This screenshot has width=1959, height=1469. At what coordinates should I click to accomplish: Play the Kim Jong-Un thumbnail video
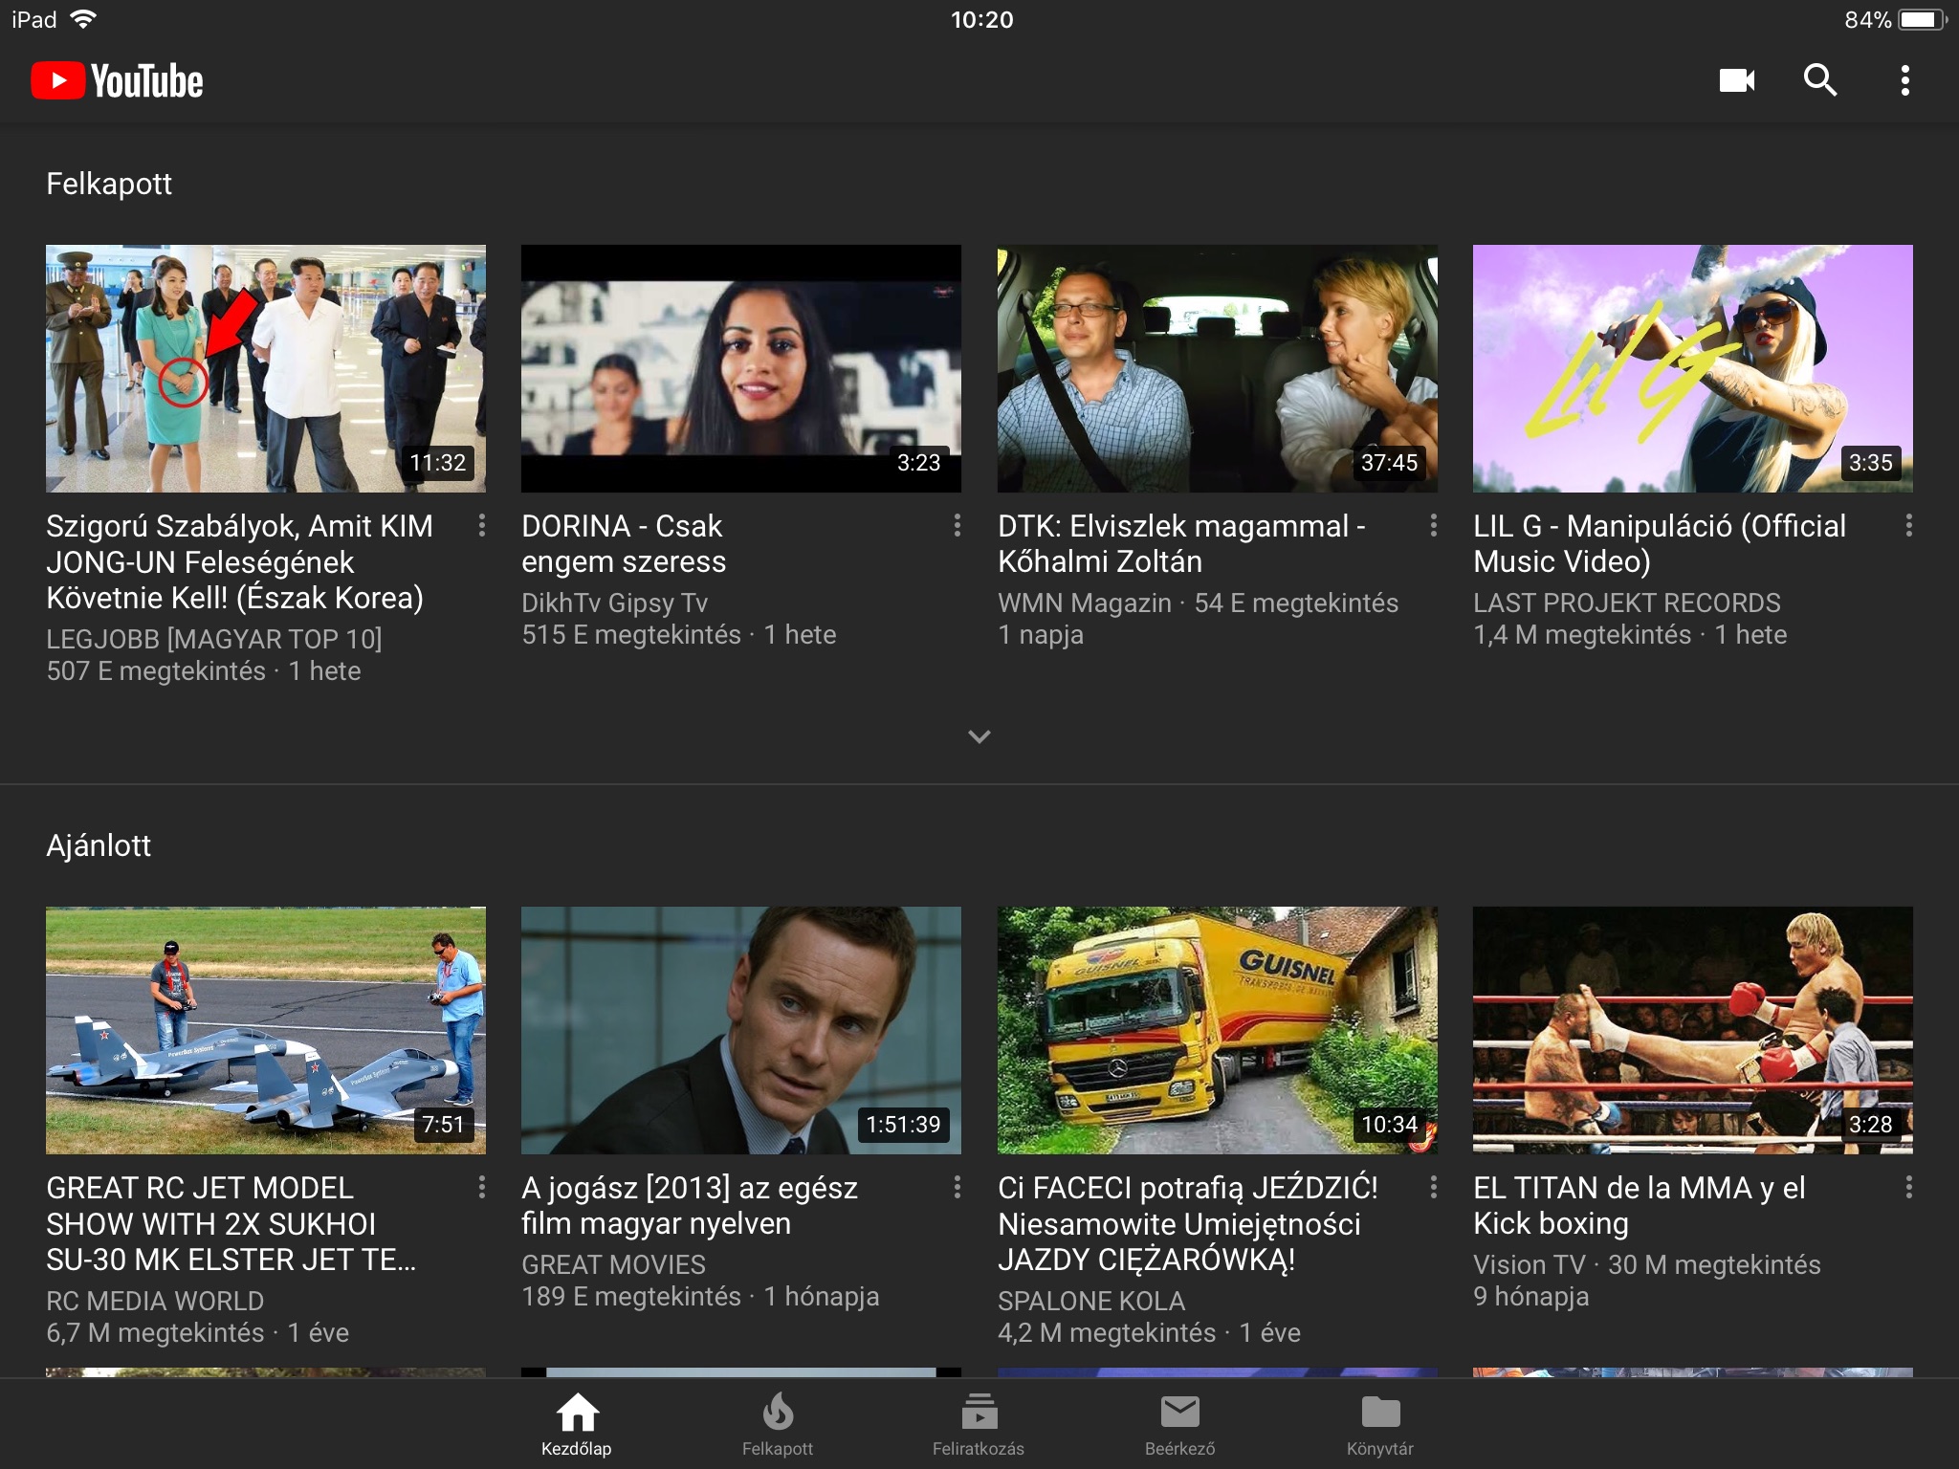point(266,368)
